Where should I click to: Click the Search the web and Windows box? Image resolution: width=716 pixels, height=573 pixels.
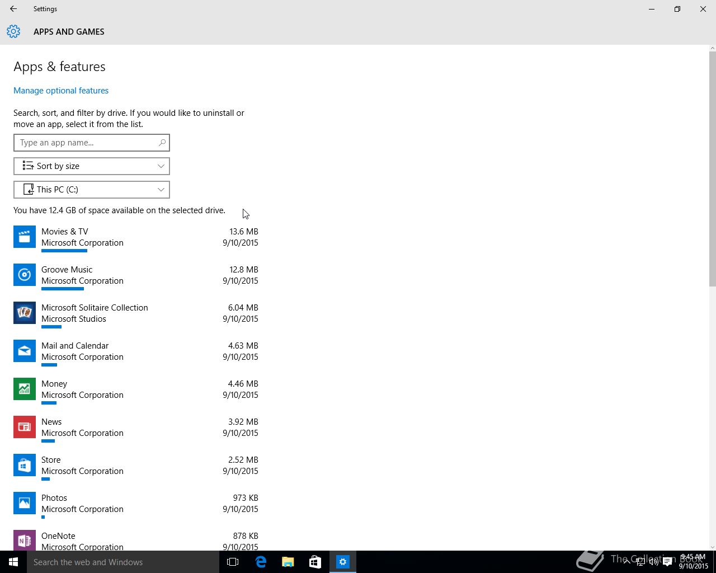pos(123,562)
